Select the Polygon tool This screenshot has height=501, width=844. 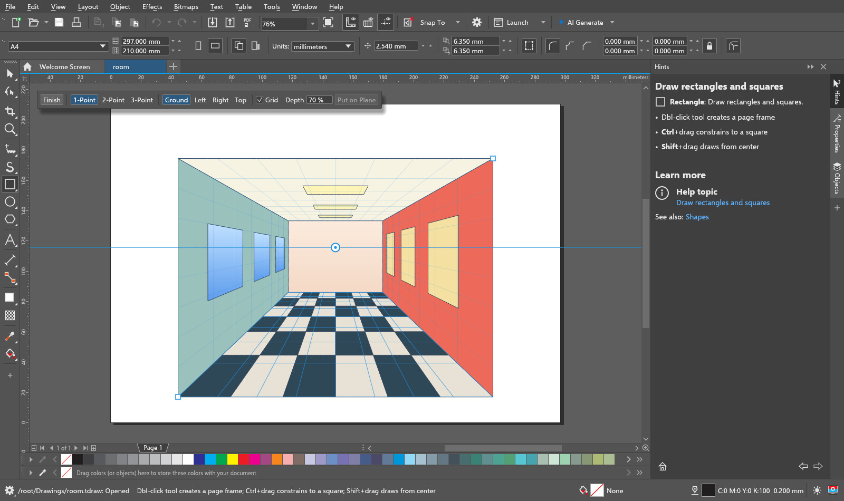click(x=9, y=219)
